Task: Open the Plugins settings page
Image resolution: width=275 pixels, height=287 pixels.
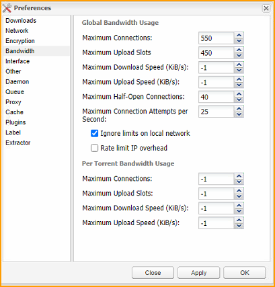Action: [36, 122]
